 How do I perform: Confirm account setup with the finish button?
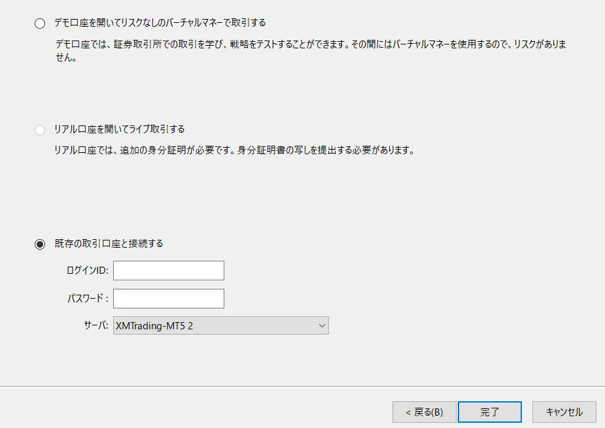(x=490, y=412)
